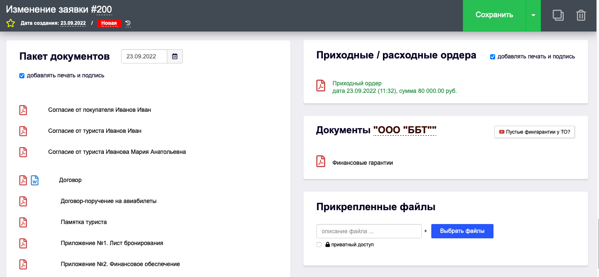Enable приватный доступ checkbox
599x277 pixels.
[319, 245]
